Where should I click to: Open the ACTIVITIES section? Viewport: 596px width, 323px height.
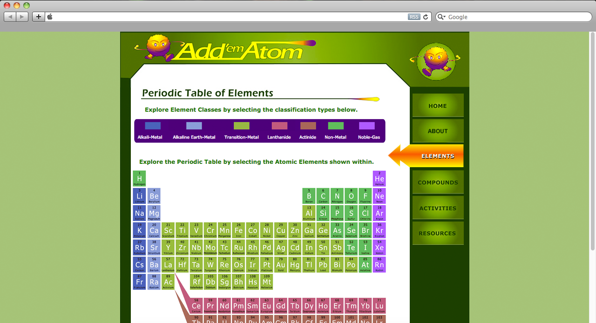438,208
